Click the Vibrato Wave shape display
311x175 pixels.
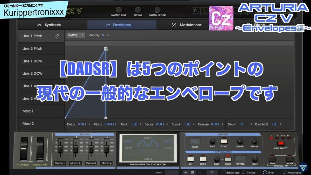point(195,142)
